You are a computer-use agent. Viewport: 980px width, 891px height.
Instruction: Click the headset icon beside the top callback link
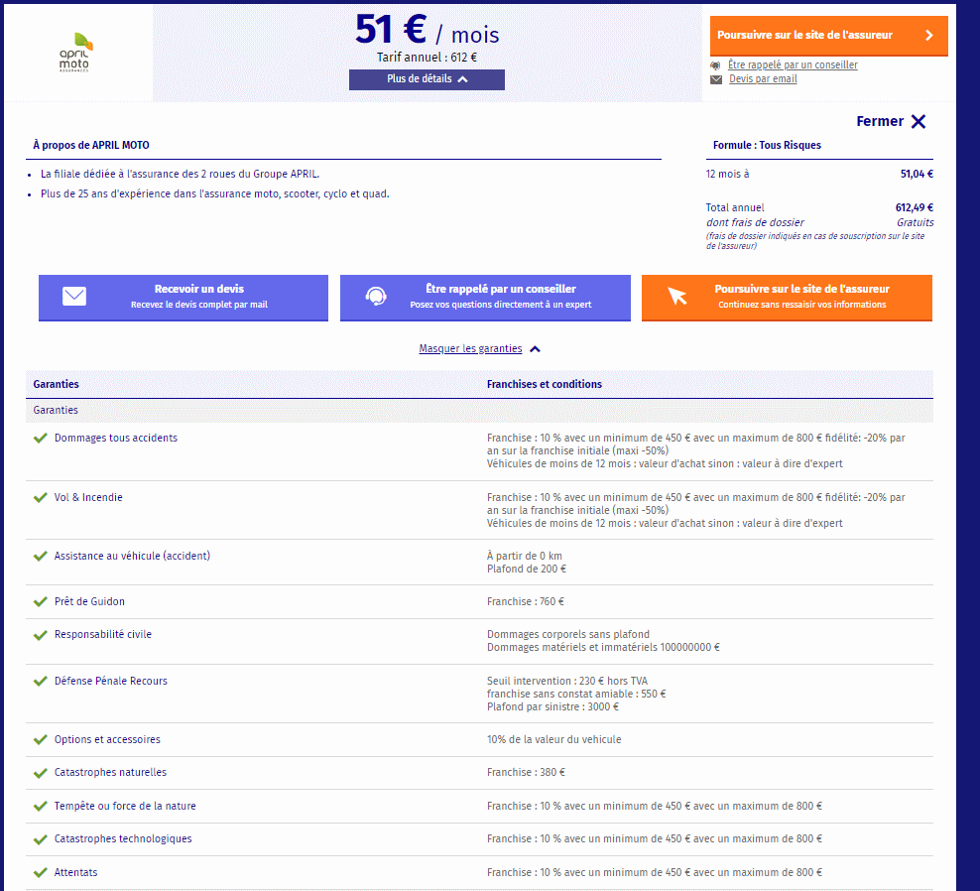tap(716, 65)
